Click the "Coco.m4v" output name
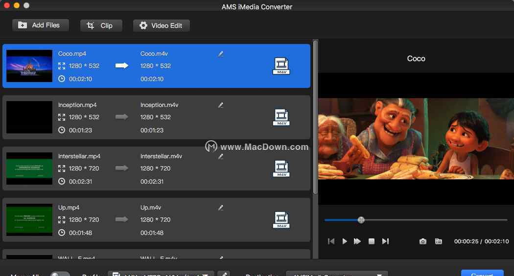Screen dimensions: 514x276 tap(154, 54)
